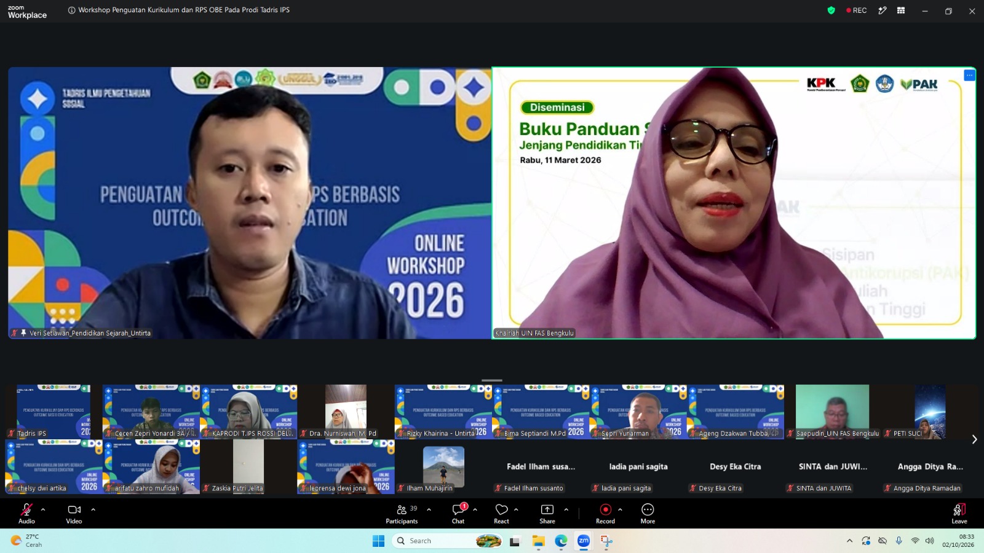Click the green encryption shield icon
Image resolution: width=984 pixels, height=553 pixels.
point(831,10)
